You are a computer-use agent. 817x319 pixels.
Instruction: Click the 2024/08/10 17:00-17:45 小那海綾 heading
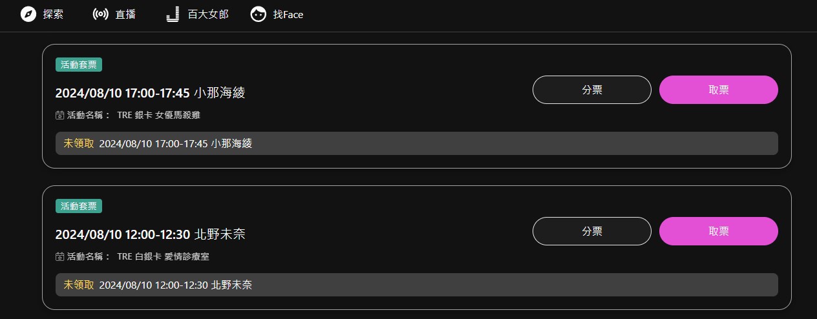pyautogui.click(x=150, y=93)
